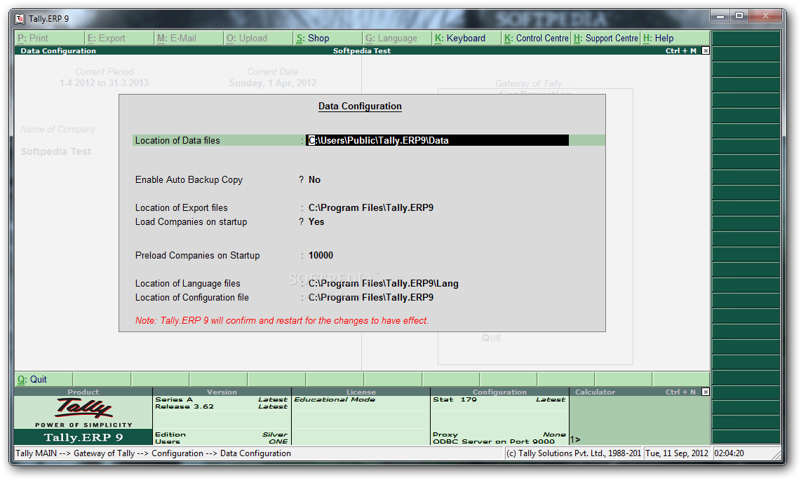This screenshot has height=480, width=801.
Task: Click the Softpedia Test title in header bar
Action: 362,50
